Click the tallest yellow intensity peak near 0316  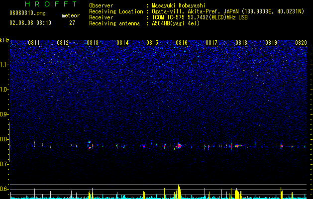[x=179, y=192]
